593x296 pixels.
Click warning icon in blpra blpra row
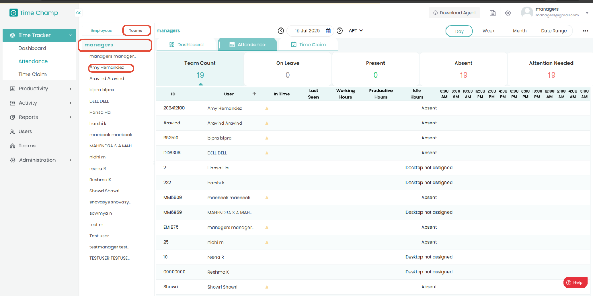click(267, 138)
